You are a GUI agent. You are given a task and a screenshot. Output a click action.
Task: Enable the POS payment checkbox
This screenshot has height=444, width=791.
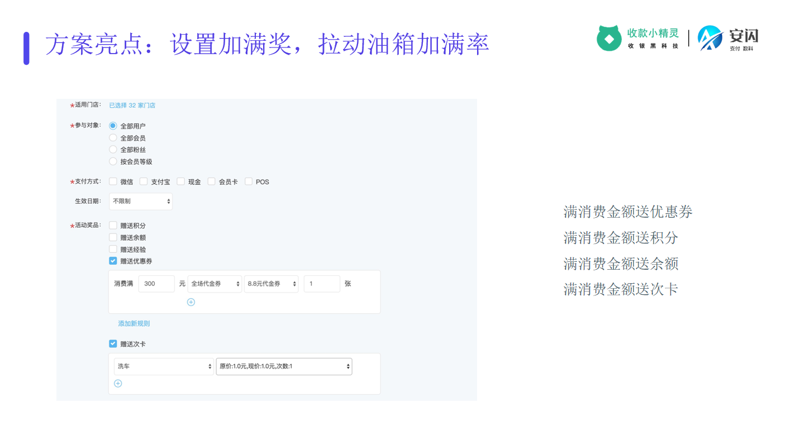click(x=249, y=182)
